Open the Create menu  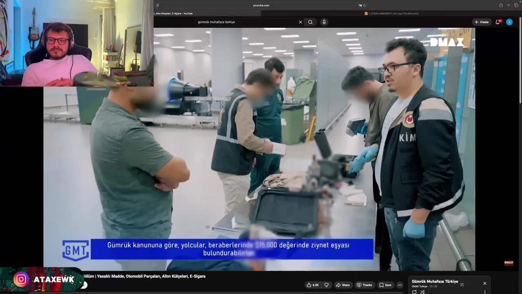(x=482, y=22)
